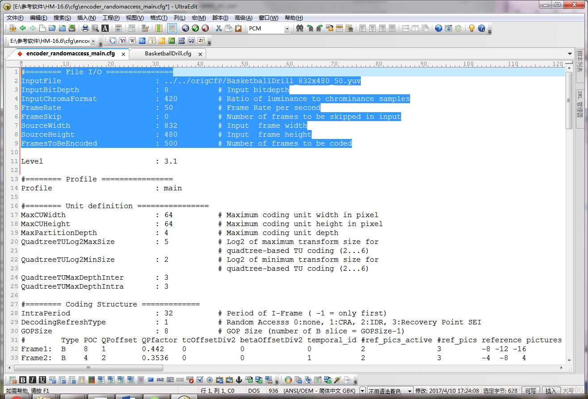
Task: Click the vertical scrollbar thumb
Action: click(569, 100)
